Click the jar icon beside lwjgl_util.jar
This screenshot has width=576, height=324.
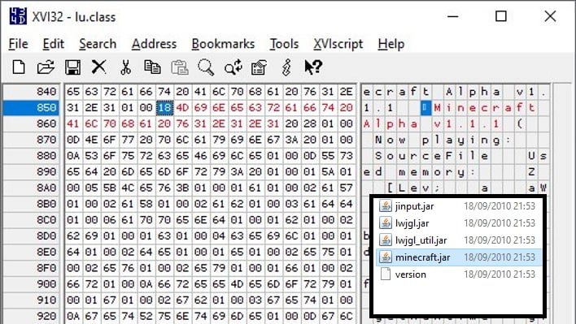coord(386,240)
